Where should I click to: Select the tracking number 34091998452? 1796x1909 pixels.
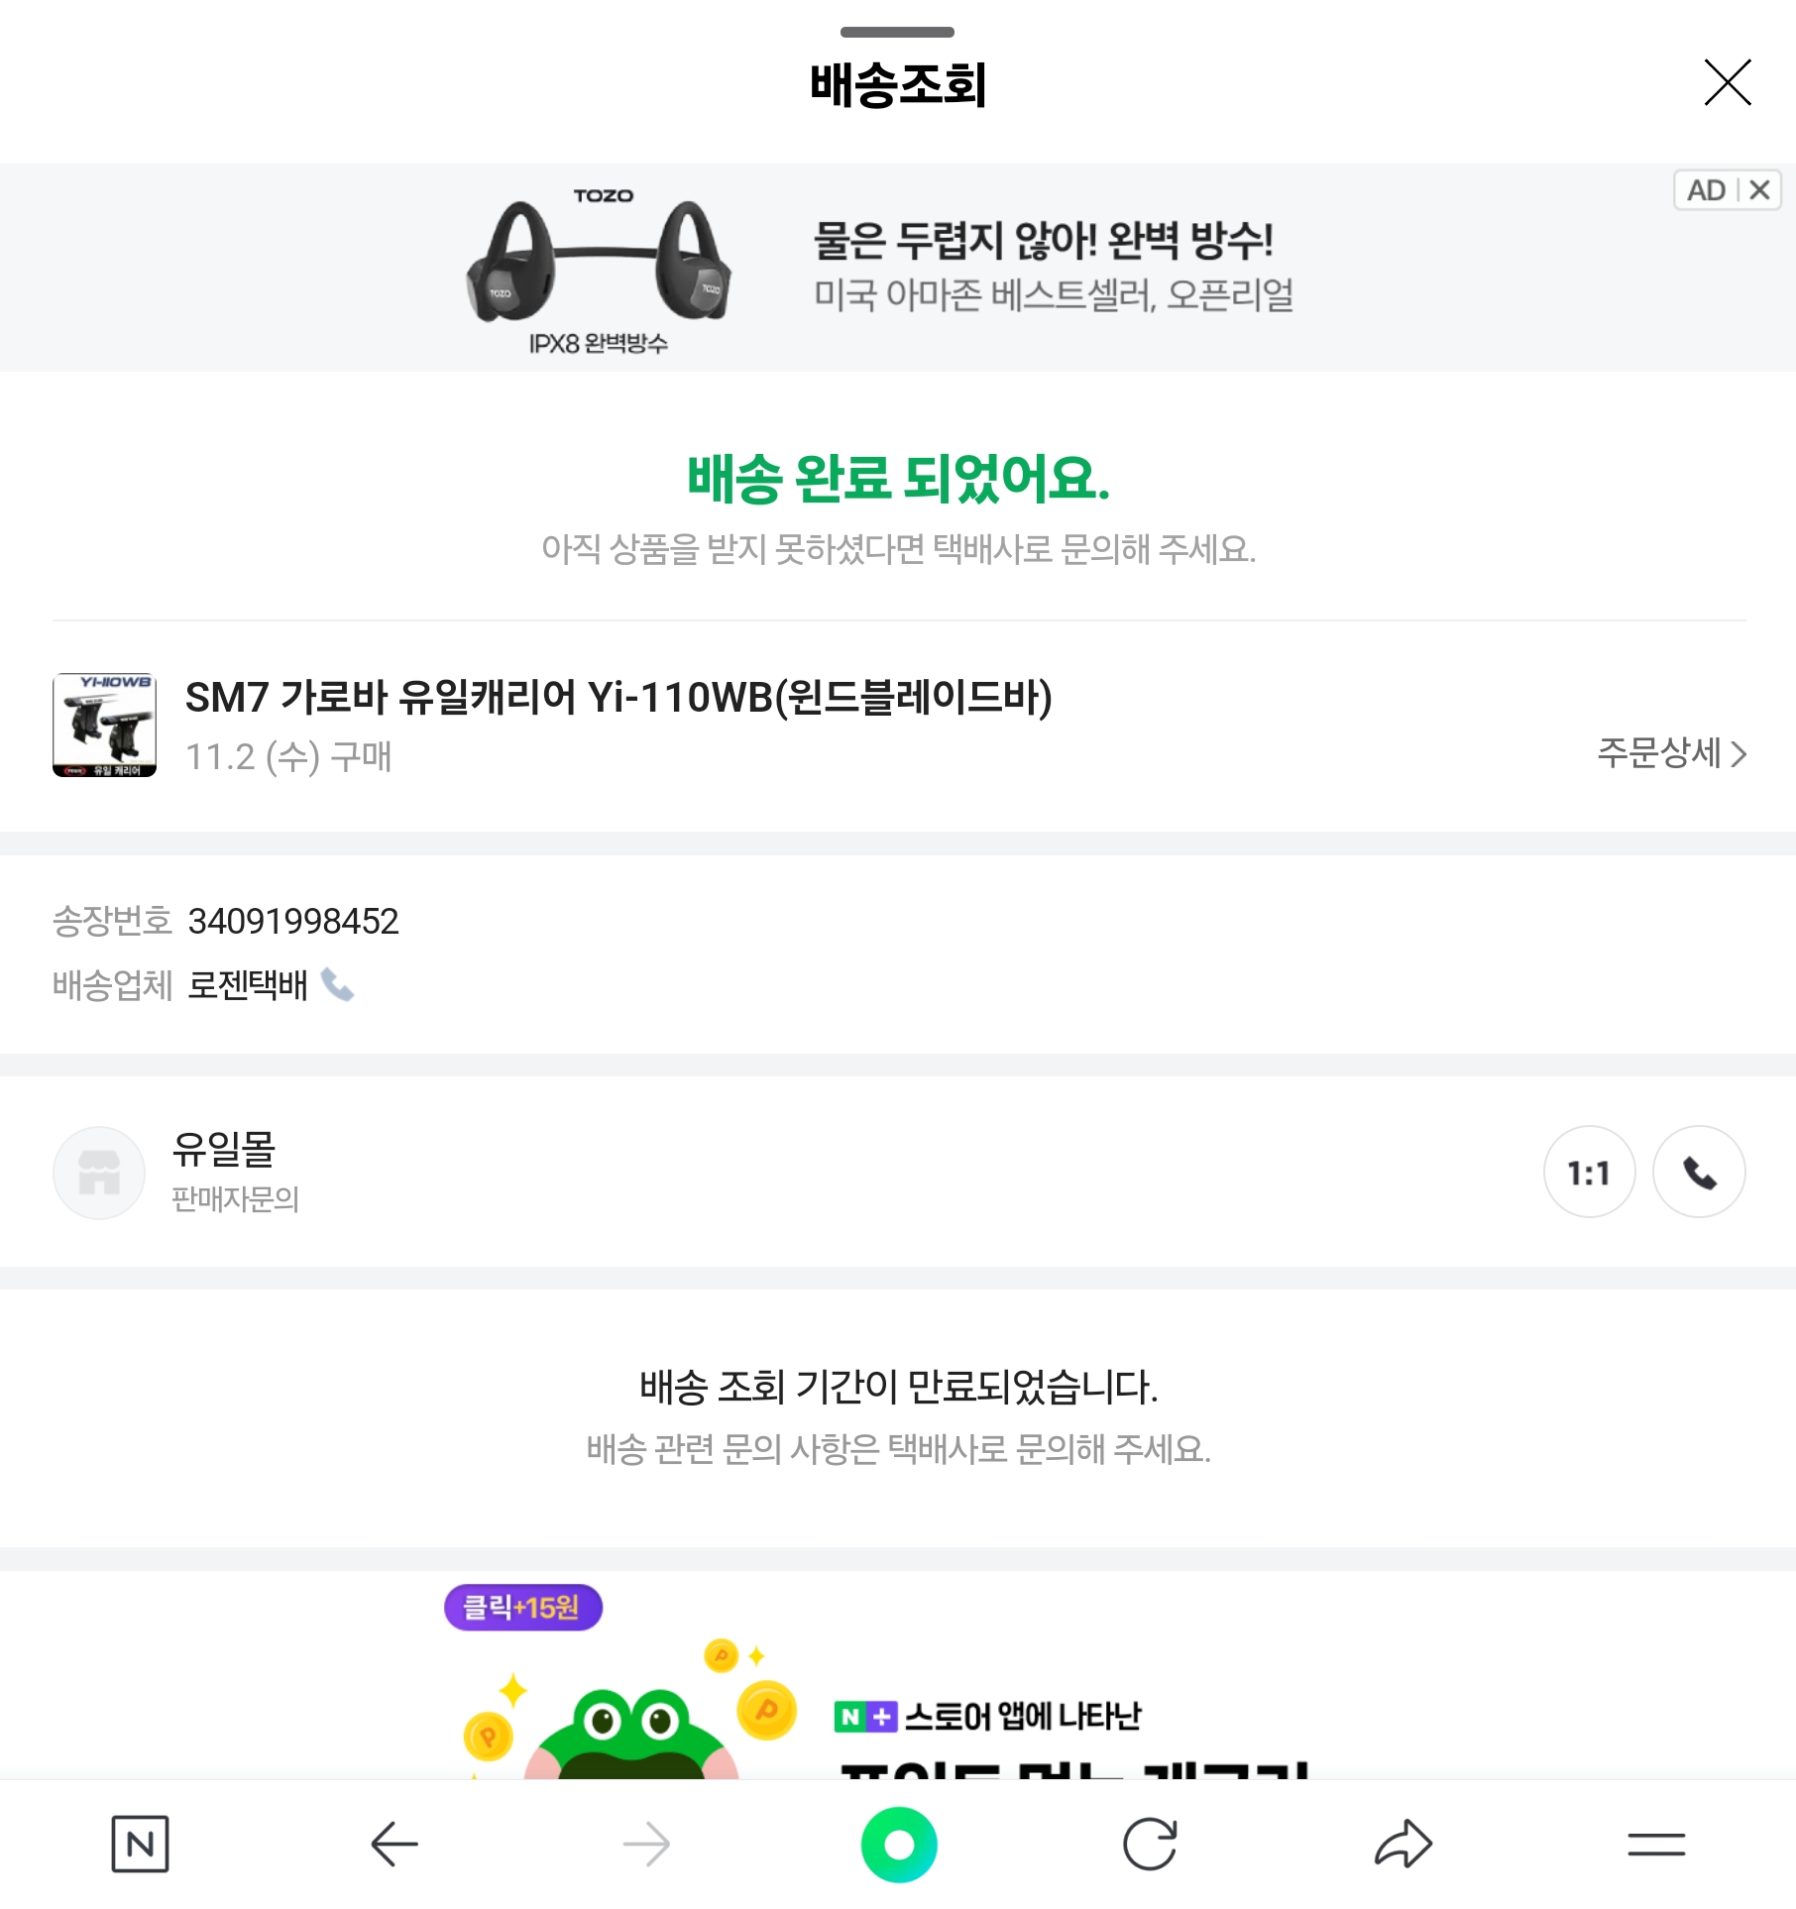[293, 922]
